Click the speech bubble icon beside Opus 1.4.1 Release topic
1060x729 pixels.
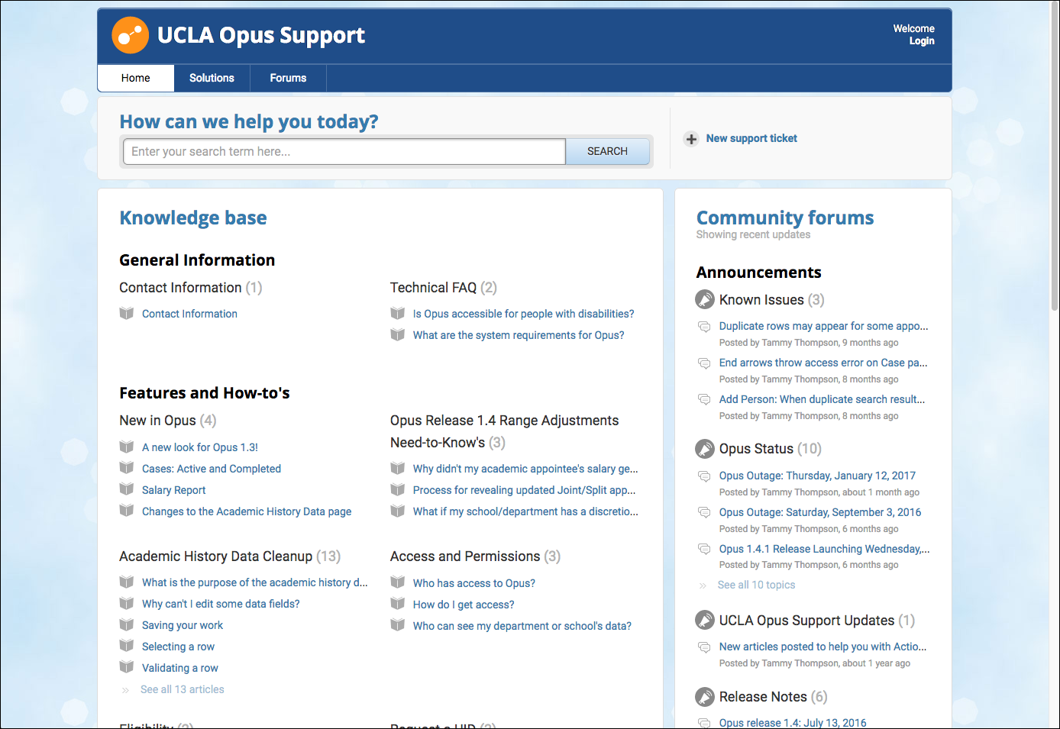point(704,550)
